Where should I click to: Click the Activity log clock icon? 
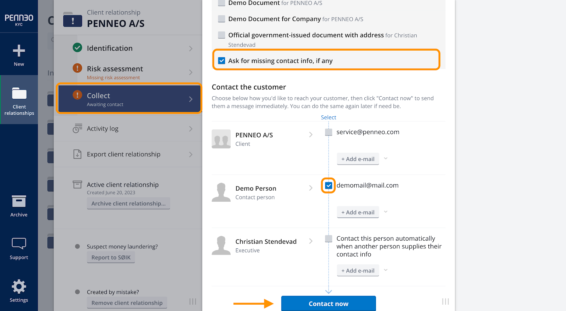pos(77,128)
